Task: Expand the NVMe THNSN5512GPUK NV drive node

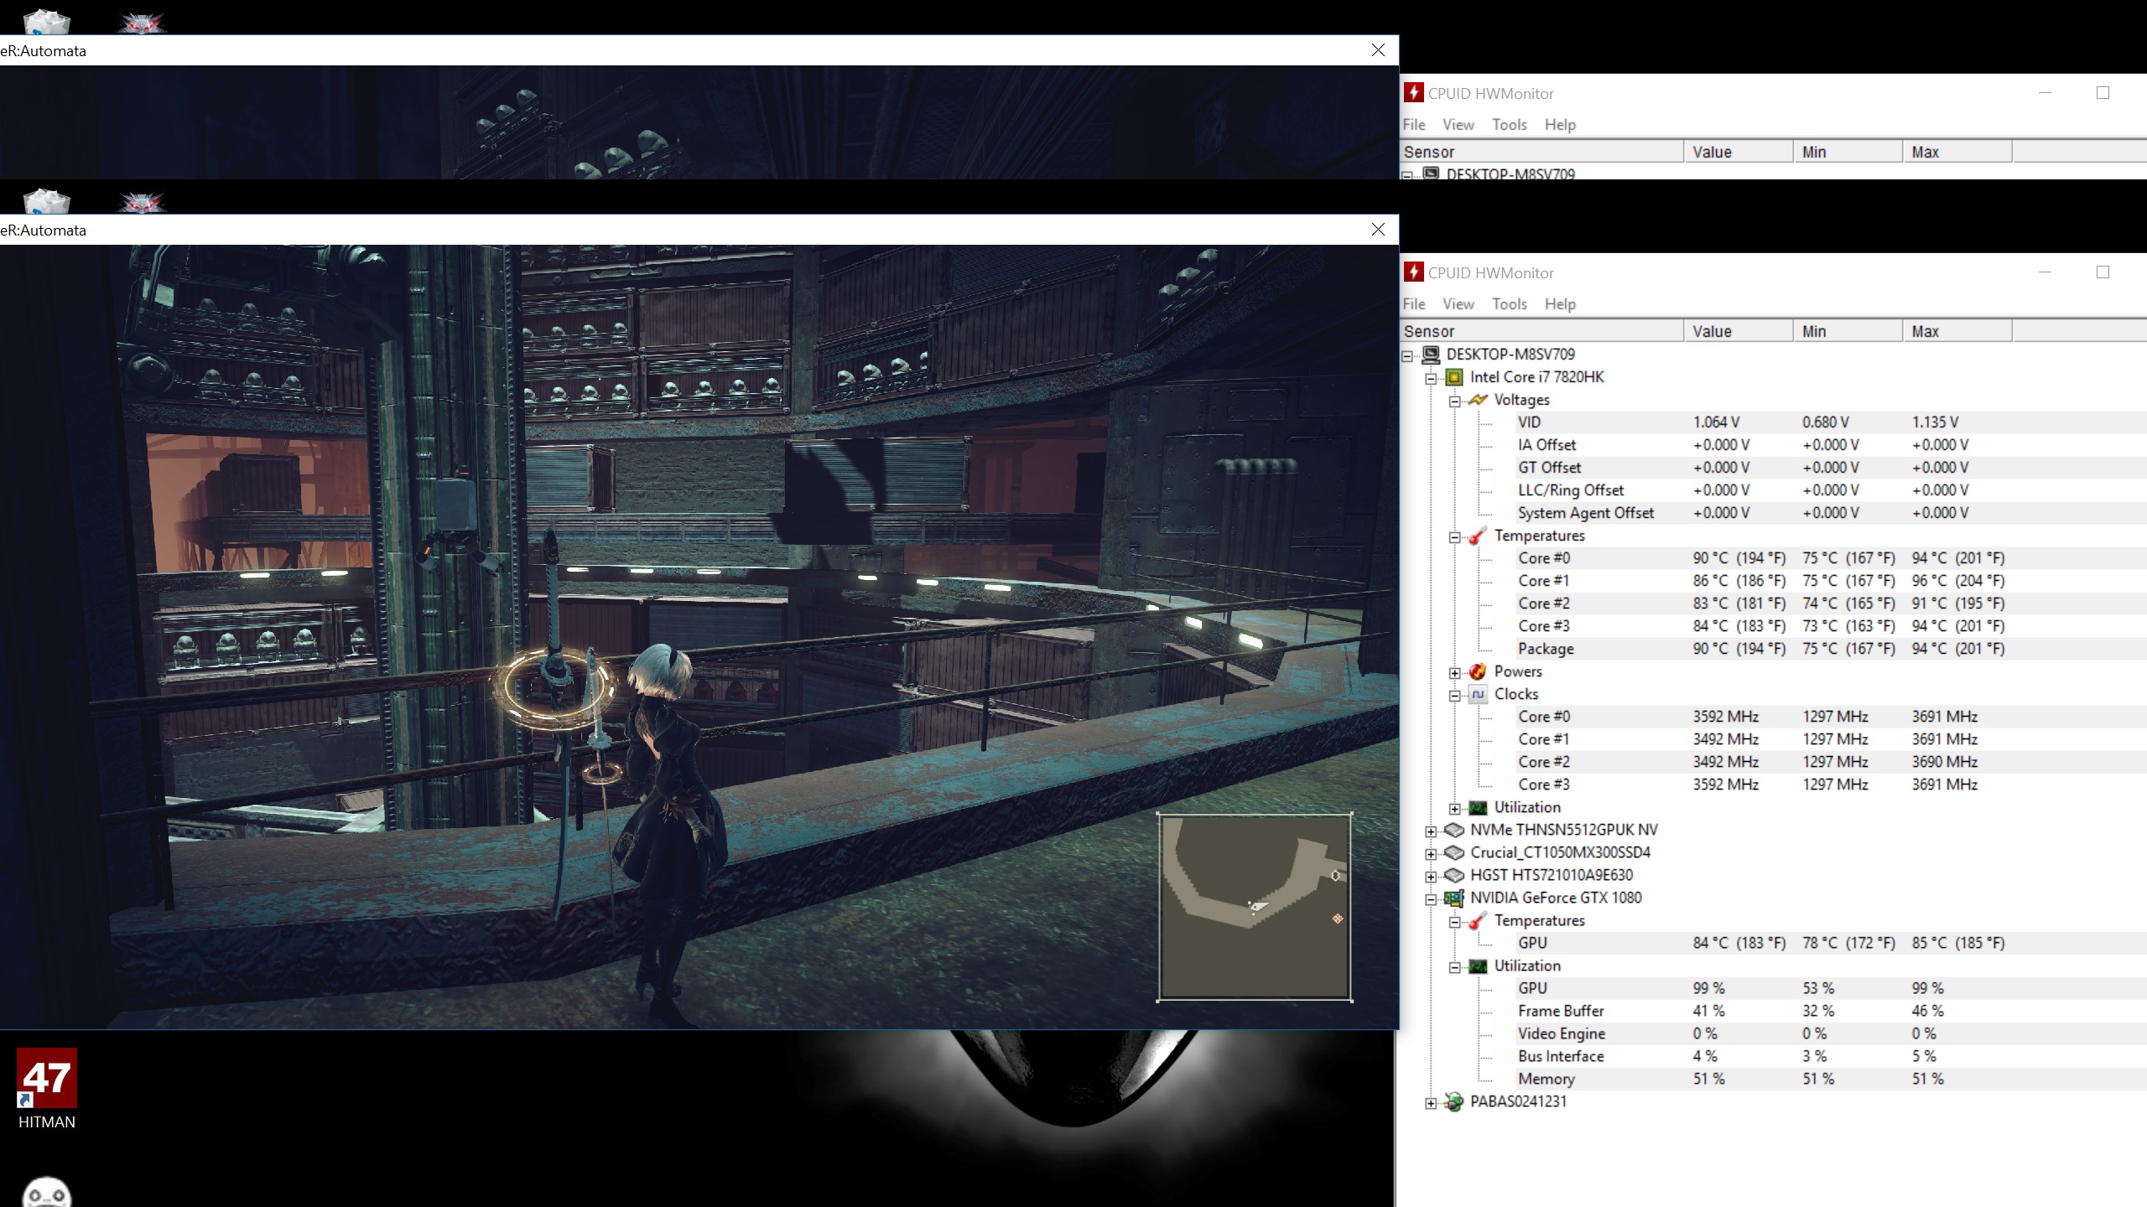Action: 1431,831
